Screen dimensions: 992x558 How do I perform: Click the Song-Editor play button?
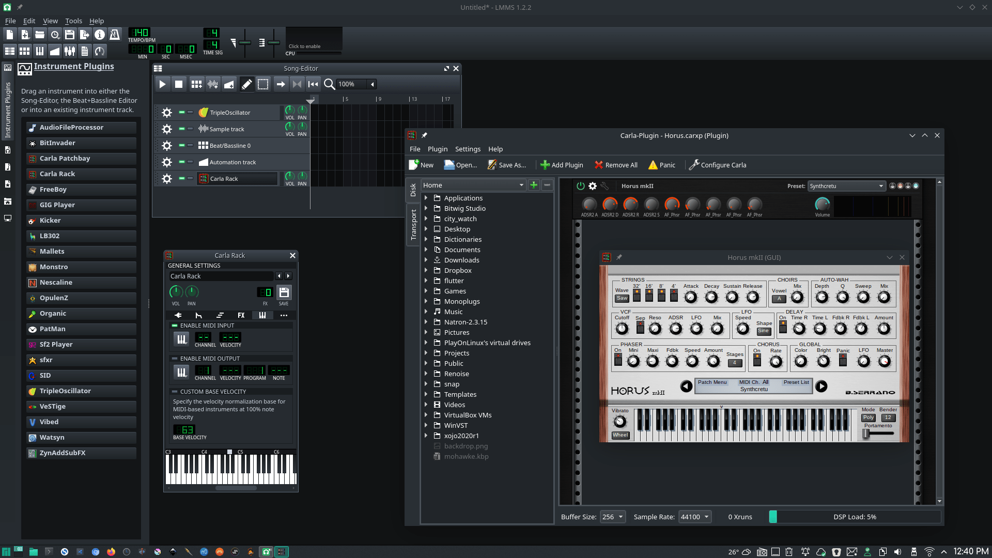(162, 84)
